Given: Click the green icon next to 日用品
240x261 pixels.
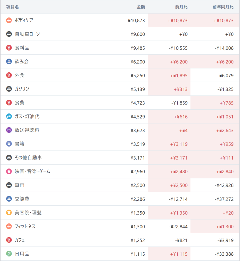Looking at the screenshot, I should 9,254.
